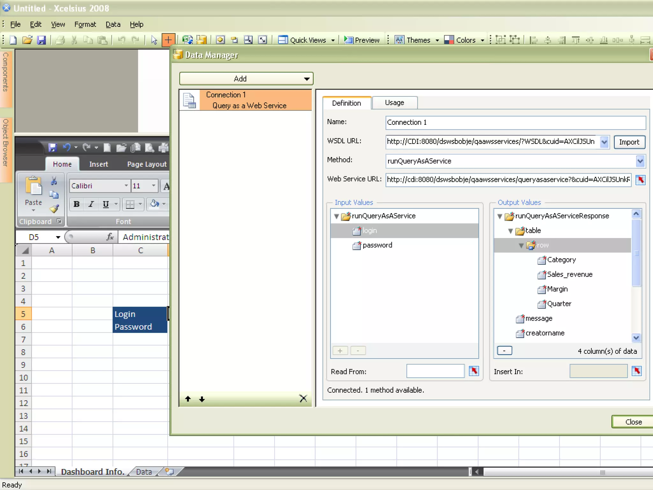Switch to the Excel Home ribbon tab
The height and width of the screenshot is (490, 653).
coord(62,164)
